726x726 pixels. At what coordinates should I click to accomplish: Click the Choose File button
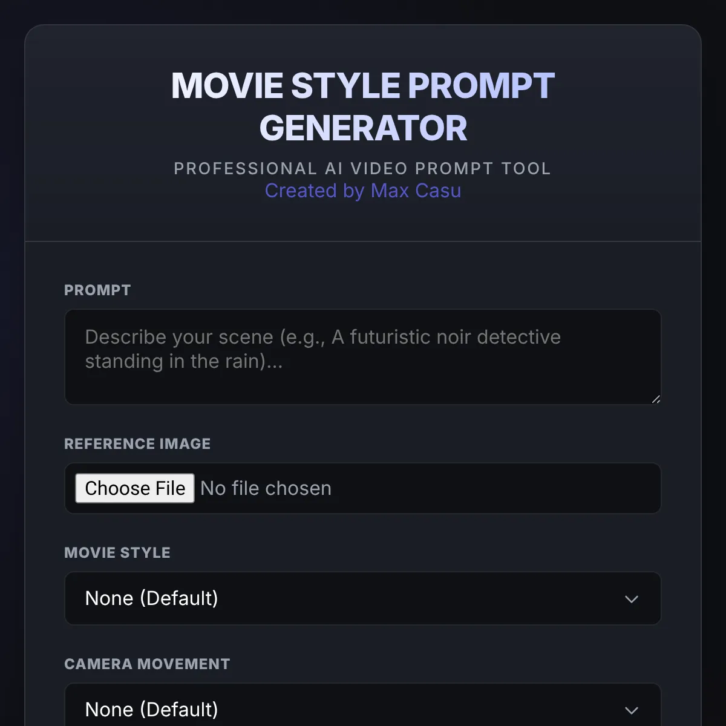point(134,488)
